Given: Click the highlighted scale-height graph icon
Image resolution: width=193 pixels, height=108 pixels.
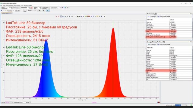Looking at the screenshot, I should [x=61, y=16].
